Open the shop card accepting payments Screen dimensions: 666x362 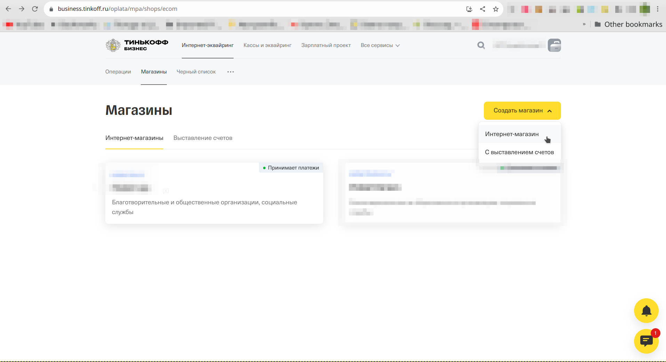(x=214, y=193)
